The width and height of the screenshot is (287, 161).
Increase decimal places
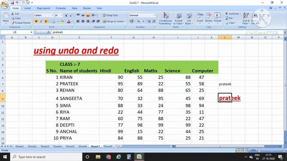149,21
